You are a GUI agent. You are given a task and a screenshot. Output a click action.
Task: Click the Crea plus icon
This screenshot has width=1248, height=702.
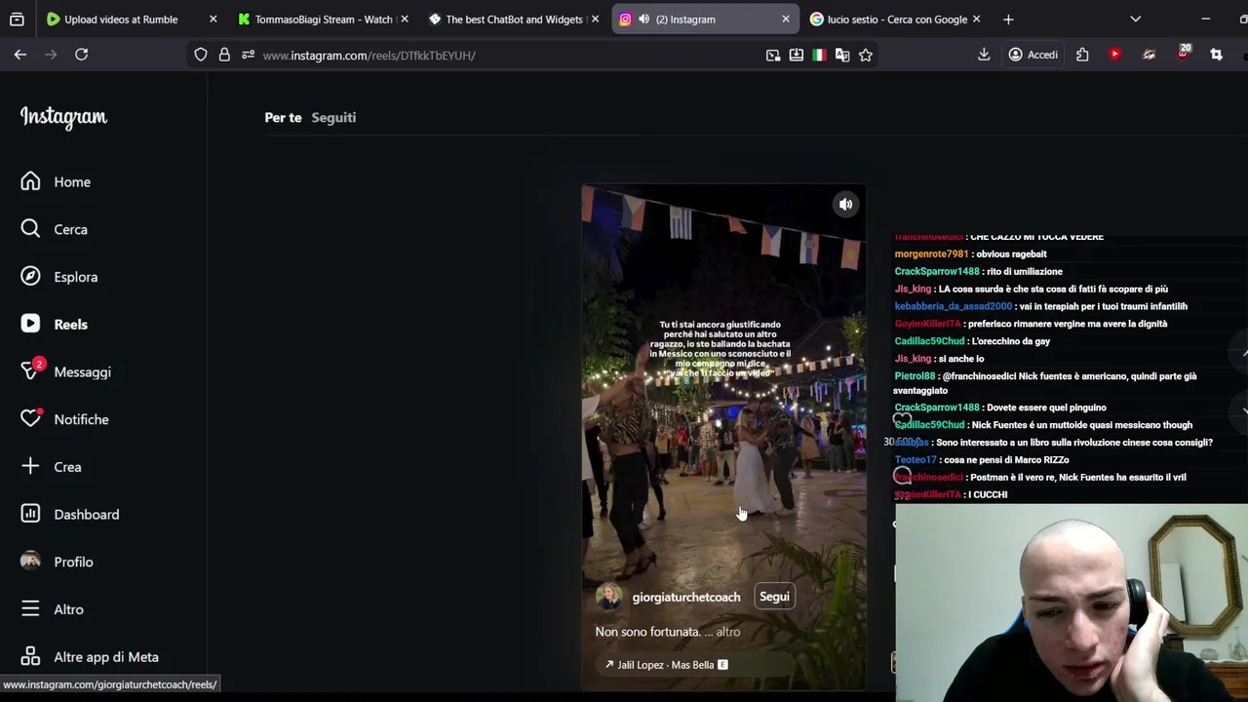(x=30, y=467)
